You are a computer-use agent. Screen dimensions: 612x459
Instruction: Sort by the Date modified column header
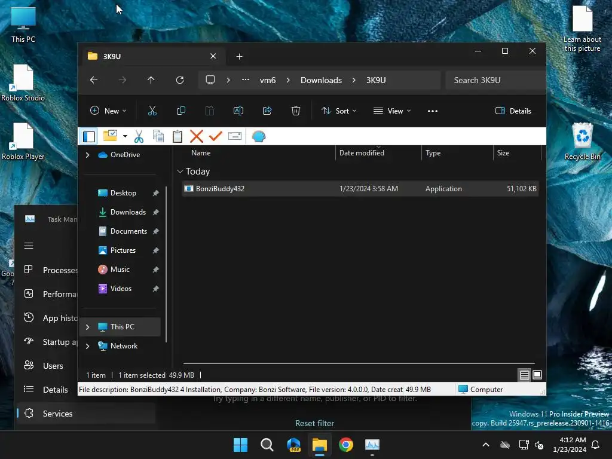362,153
